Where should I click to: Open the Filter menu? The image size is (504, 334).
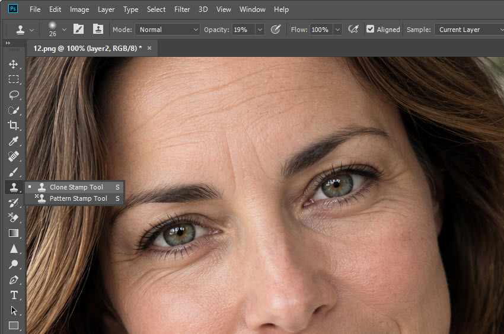182,9
